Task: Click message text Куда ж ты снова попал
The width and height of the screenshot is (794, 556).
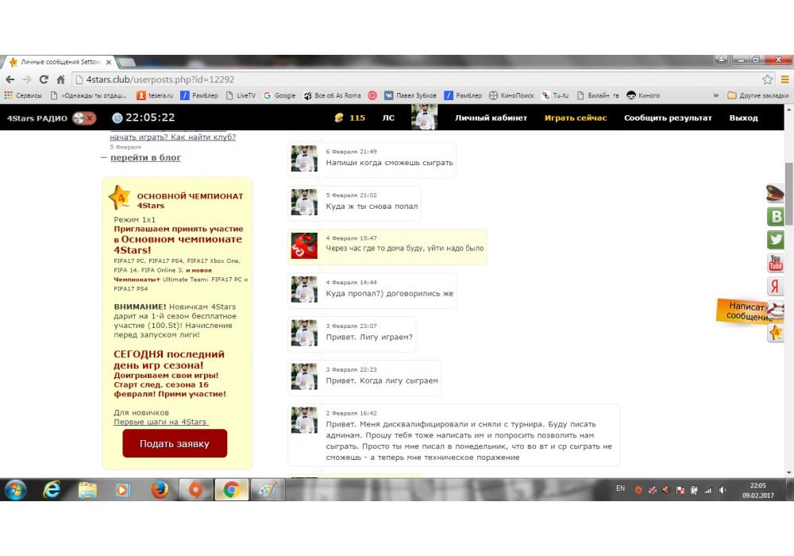Action: coord(372,206)
